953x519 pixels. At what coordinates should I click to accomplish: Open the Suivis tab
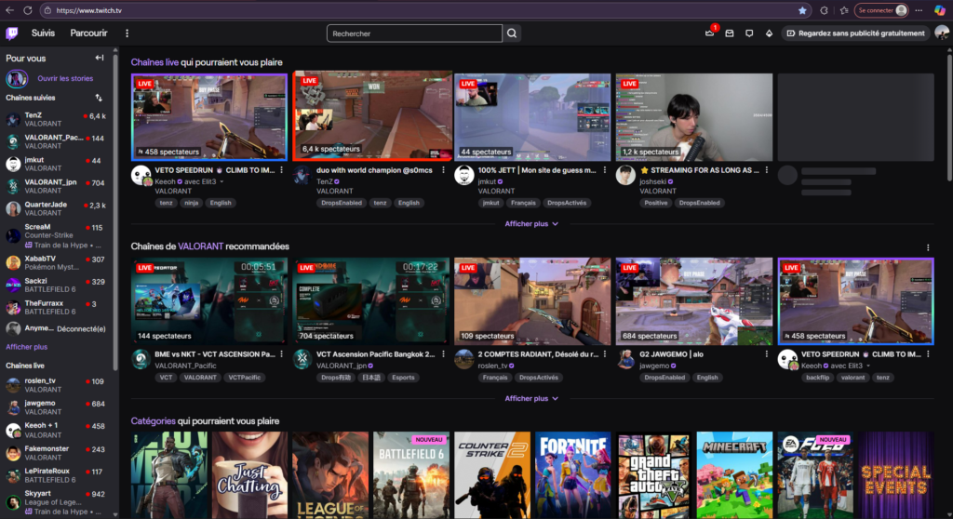pos(43,33)
